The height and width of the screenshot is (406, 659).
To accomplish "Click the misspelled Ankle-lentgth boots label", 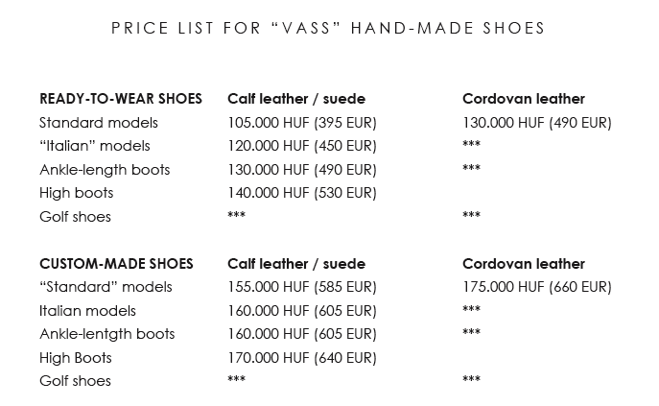I will [x=106, y=334].
